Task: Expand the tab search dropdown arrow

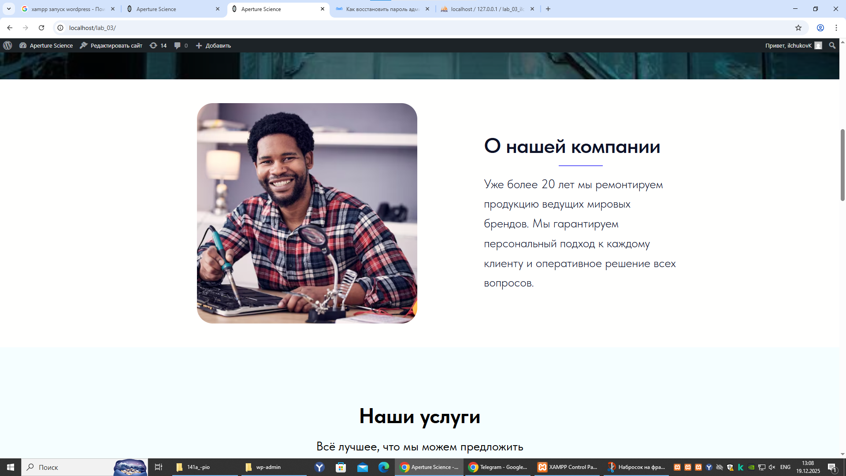Action: (x=8, y=9)
